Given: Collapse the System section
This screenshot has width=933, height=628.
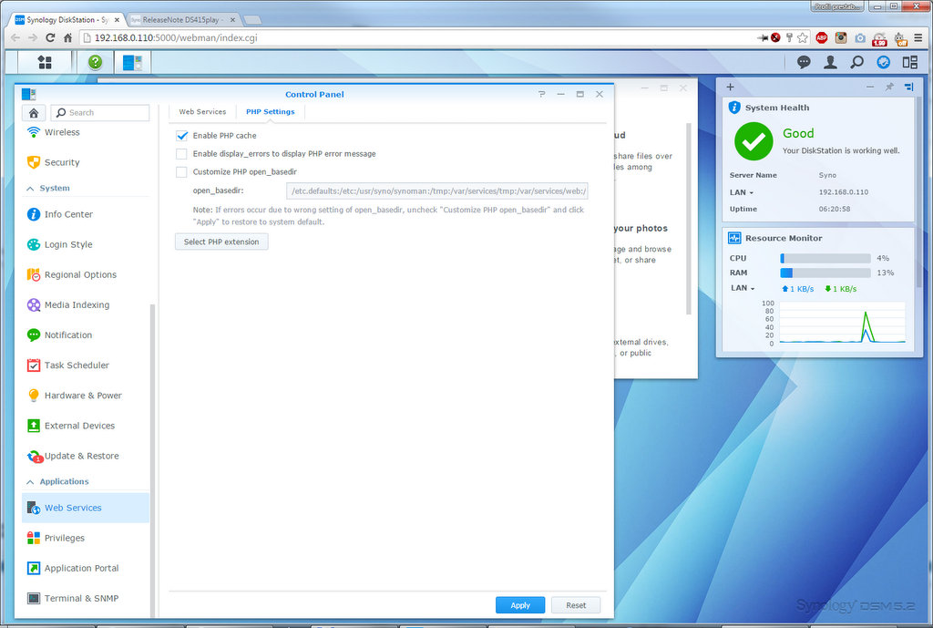Looking at the screenshot, I should (30, 189).
